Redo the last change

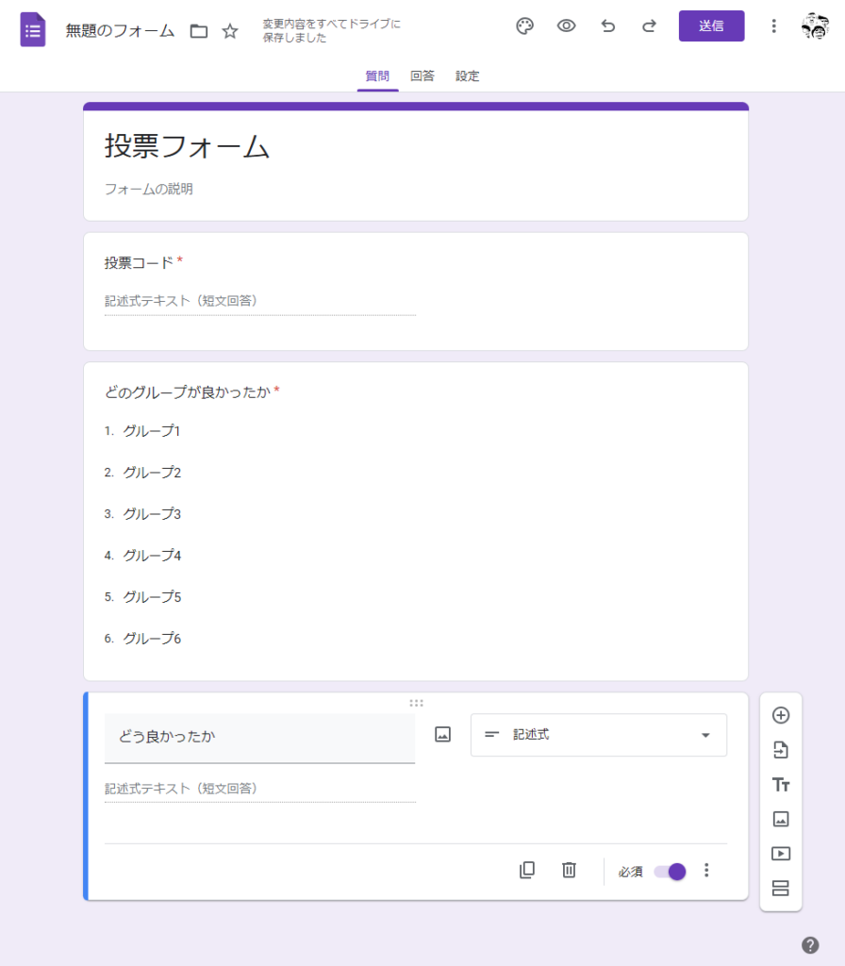pyautogui.click(x=649, y=25)
